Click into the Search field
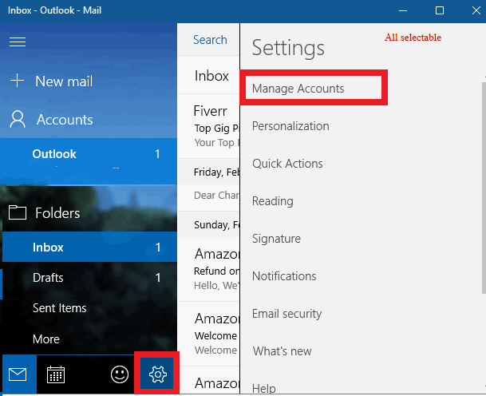The width and height of the screenshot is (486, 396). [208, 40]
